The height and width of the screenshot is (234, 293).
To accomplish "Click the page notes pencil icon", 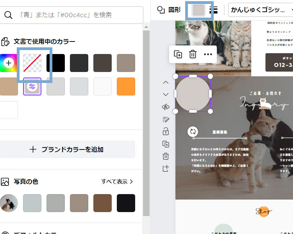I will (x=166, y=119).
